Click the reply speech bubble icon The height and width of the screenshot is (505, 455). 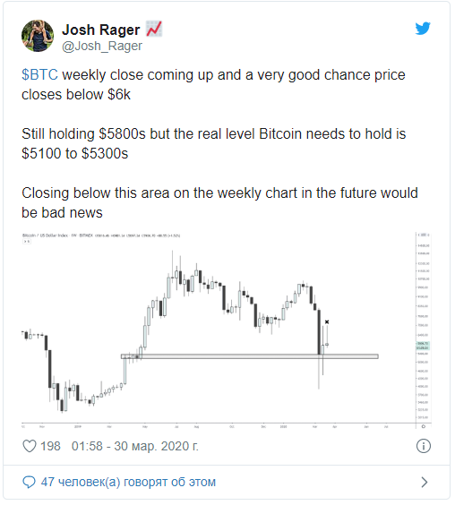point(29,482)
